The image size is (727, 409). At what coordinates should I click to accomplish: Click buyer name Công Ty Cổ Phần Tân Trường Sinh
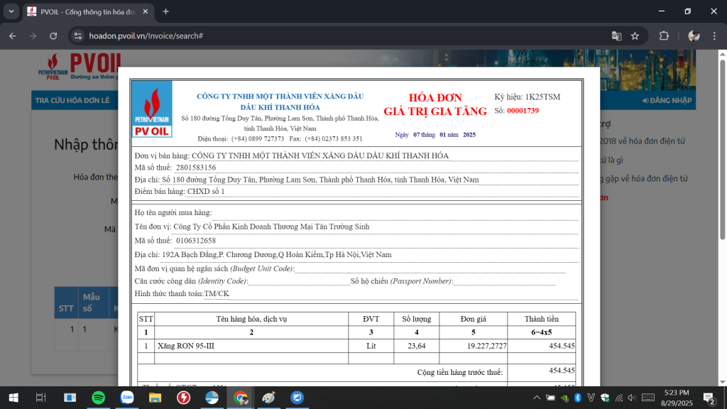[271, 227]
